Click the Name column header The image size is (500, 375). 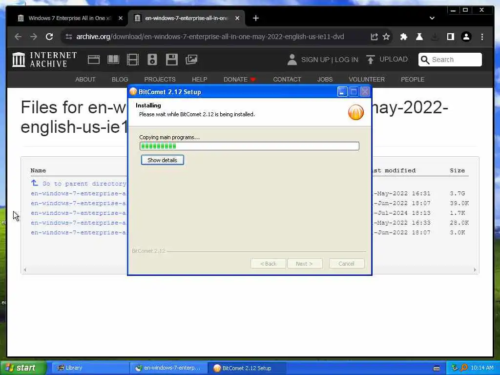(x=38, y=170)
